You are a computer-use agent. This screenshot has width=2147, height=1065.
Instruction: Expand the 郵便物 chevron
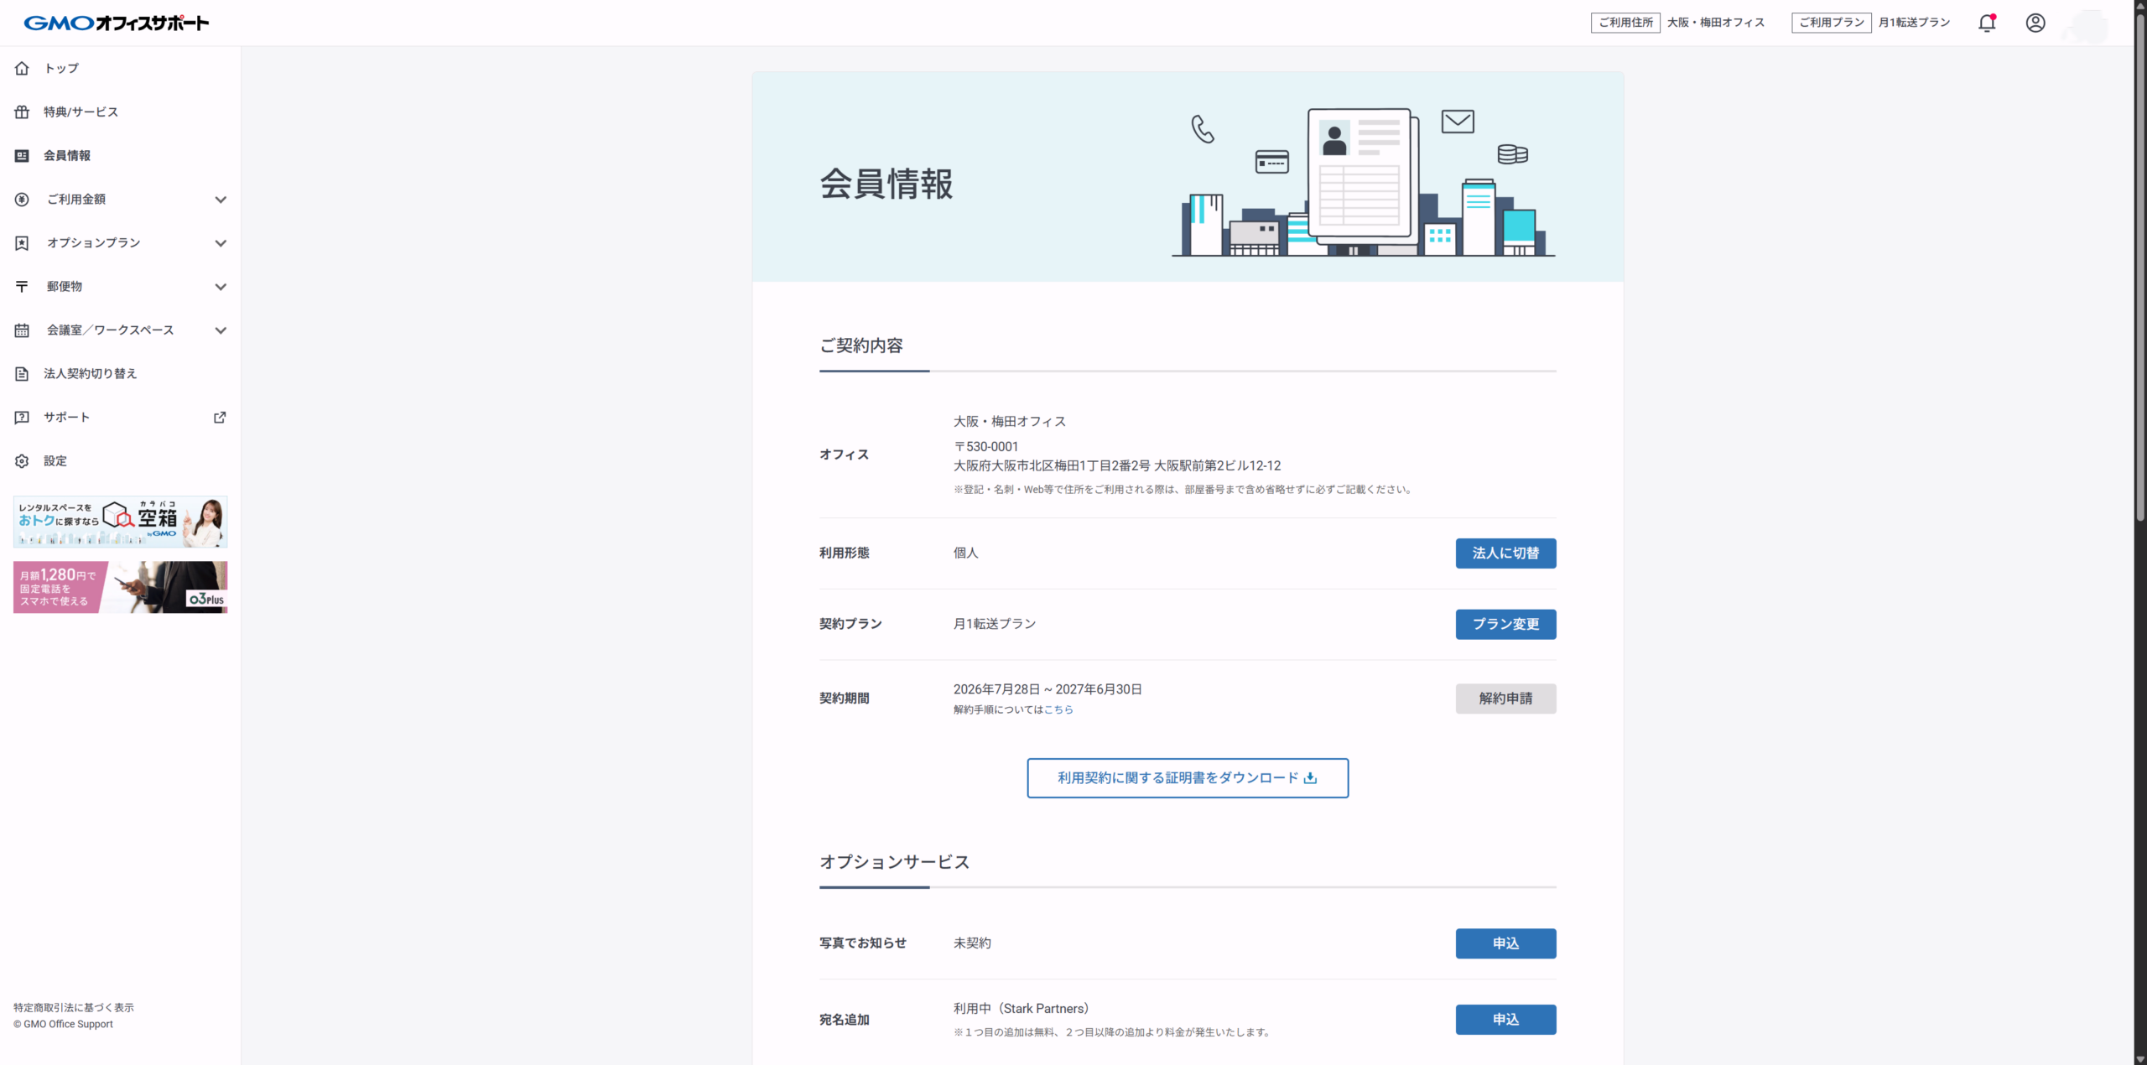(x=221, y=286)
